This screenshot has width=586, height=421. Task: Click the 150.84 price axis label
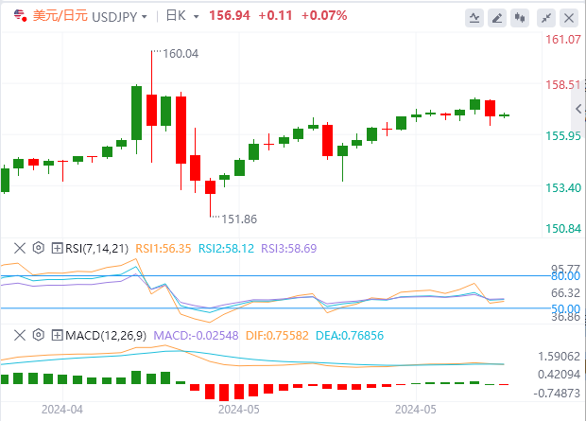coord(563,228)
